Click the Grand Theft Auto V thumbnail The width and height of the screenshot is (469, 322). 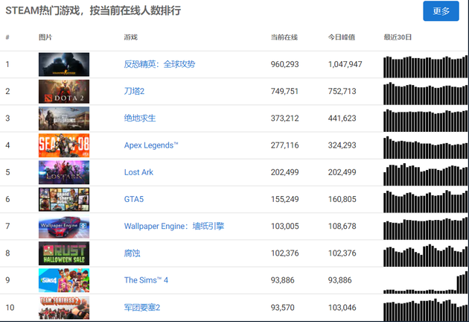pyautogui.click(x=64, y=199)
